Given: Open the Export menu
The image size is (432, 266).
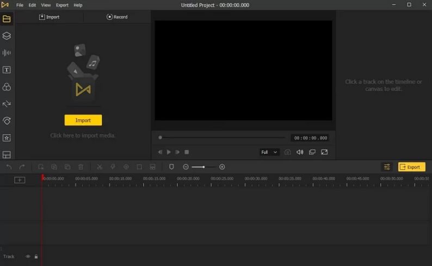Looking at the screenshot, I should (62, 5).
